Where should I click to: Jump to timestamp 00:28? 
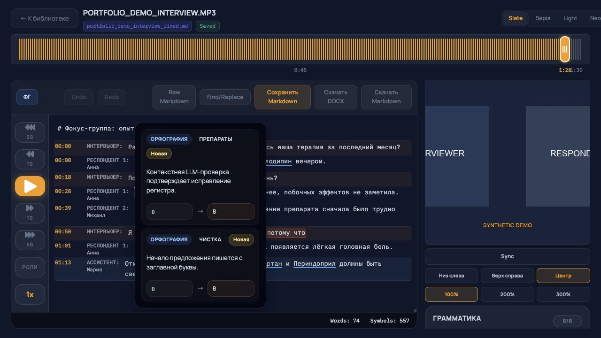pyautogui.click(x=63, y=192)
